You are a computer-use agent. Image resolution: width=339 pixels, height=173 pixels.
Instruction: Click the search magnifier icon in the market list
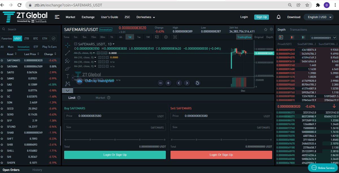click(x=3, y=29)
